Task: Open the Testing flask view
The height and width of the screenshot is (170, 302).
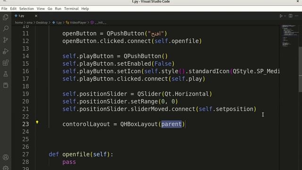Action: (6, 74)
